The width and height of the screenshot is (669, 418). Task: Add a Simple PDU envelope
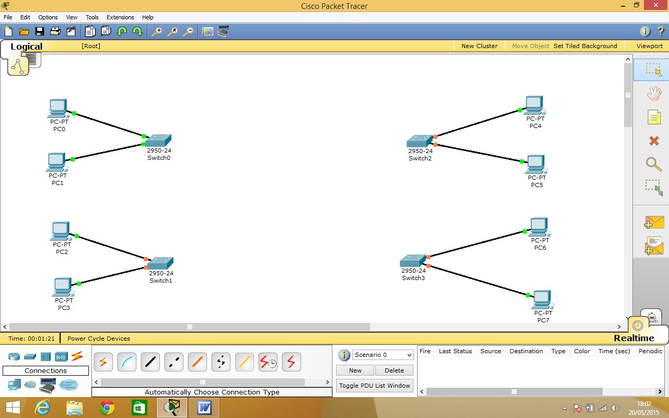(654, 222)
